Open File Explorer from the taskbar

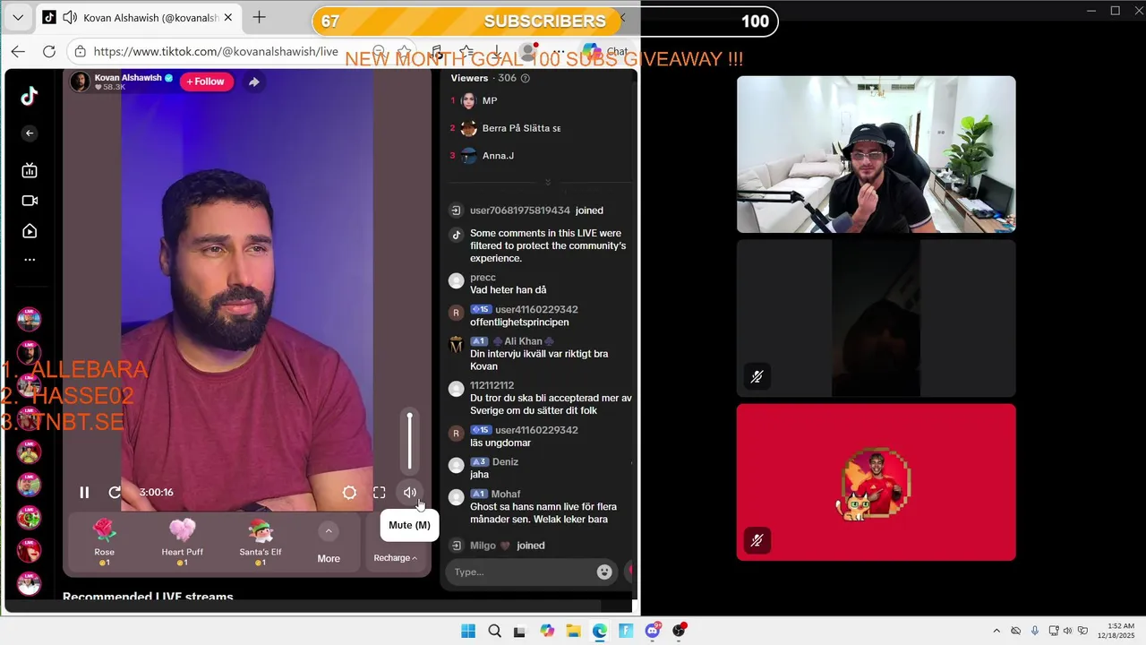pyautogui.click(x=573, y=631)
